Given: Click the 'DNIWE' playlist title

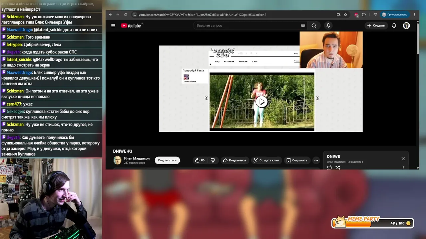Looking at the screenshot, I should (333, 156).
